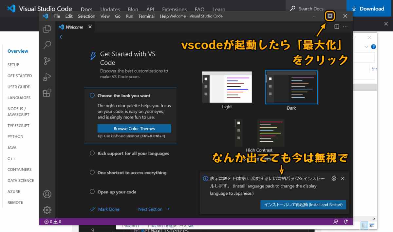Collapse Getting Started with the back chevron
The height and width of the screenshot is (232, 393).
[61, 37]
